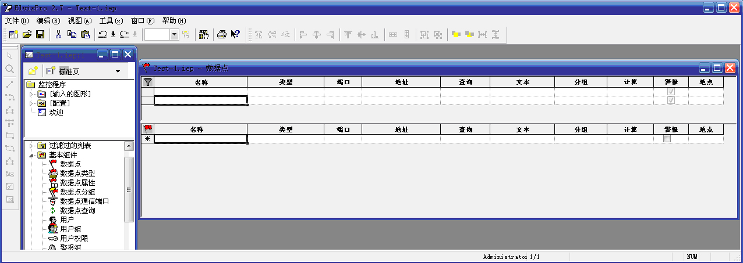Toggle the 警报 checkbox in second filter row

[x=671, y=100]
